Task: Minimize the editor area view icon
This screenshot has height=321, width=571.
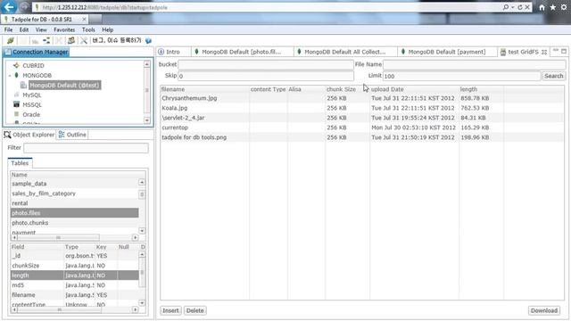Action: click(556, 51)
